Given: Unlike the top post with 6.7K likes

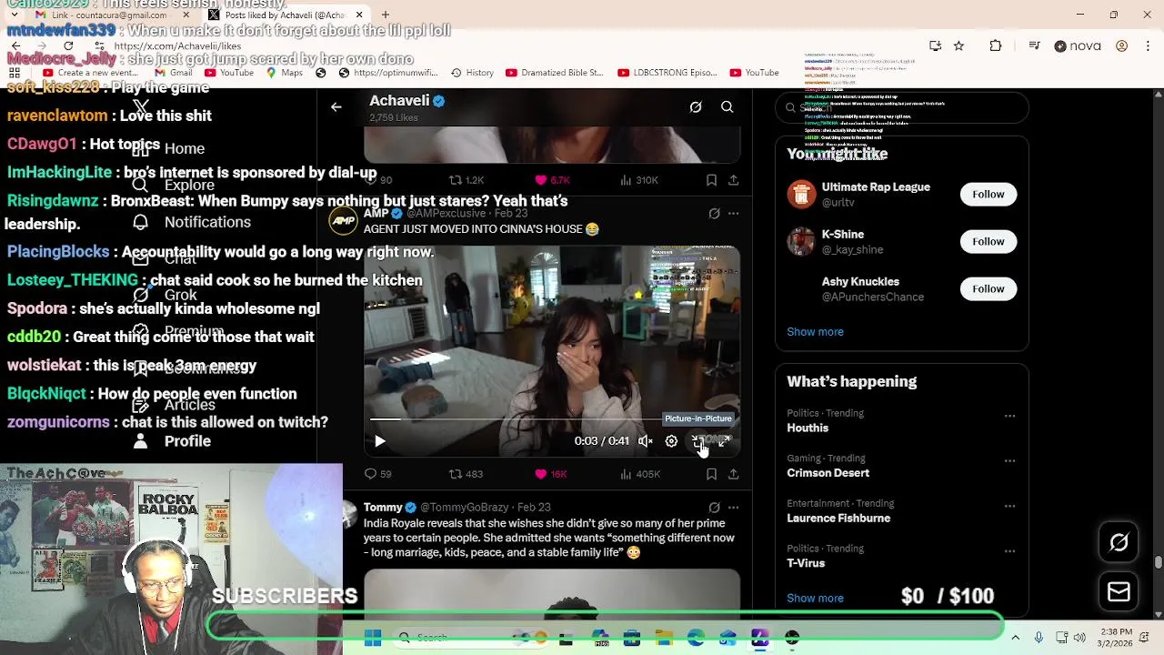Looking at the screenshot, I should (552, 180).
